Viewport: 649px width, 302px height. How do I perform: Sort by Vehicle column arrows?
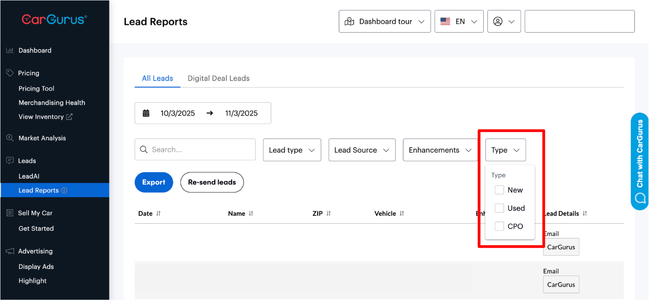[402, 213]
